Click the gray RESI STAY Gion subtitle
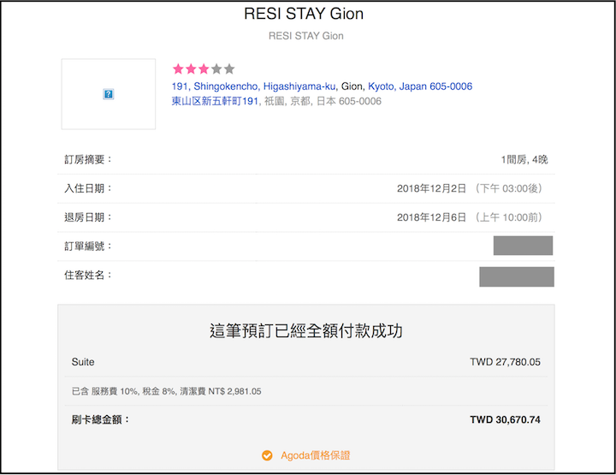Image resolution: width=616 pixels, height=475 pixels. (306, 36)
